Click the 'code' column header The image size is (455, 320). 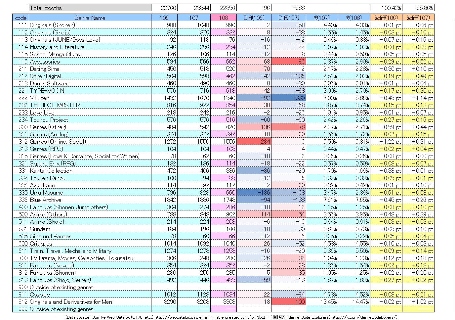pyautogui.click(x=21, y=18)
